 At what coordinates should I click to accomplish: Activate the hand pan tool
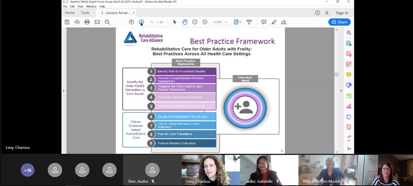point(184,22)
